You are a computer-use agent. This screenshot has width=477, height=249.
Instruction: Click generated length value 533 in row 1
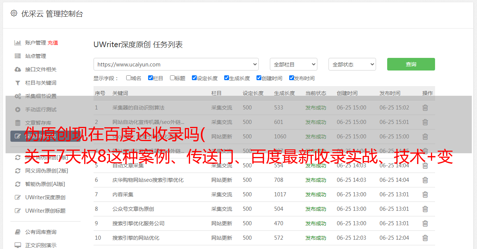click(279, 108)
